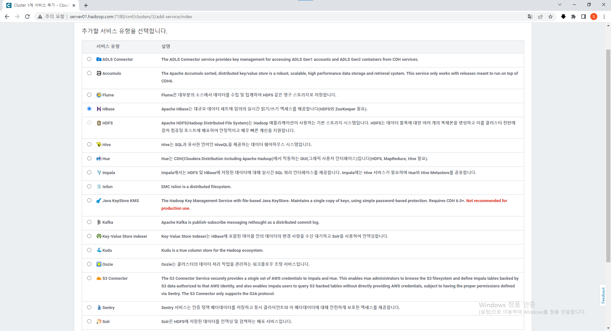
Task: Select the ADLS Connector radio button
Action: pos(89,59)
